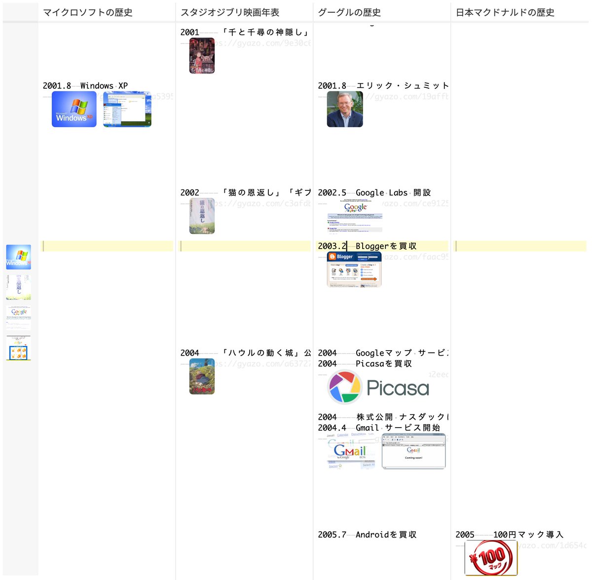Click the line "2002.5 Google Labs 開設"

click(x=374, y=192)
